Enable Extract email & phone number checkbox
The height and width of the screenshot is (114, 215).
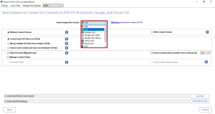click(152, 53)
